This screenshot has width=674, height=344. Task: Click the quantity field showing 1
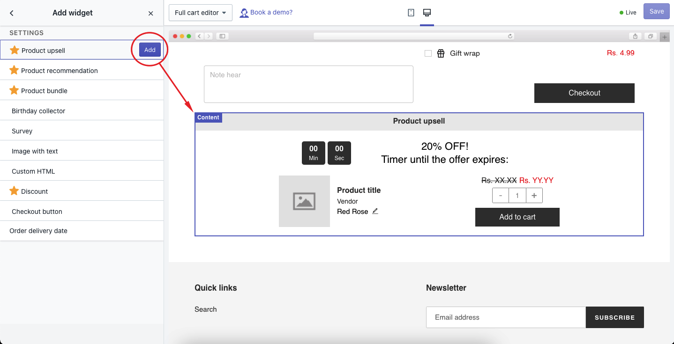pyautogui.click(x=517, y=196)
